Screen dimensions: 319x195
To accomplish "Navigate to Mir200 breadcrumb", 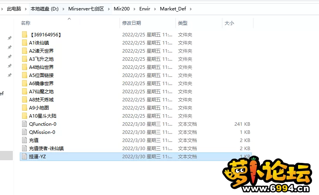I will pos(121,9).
